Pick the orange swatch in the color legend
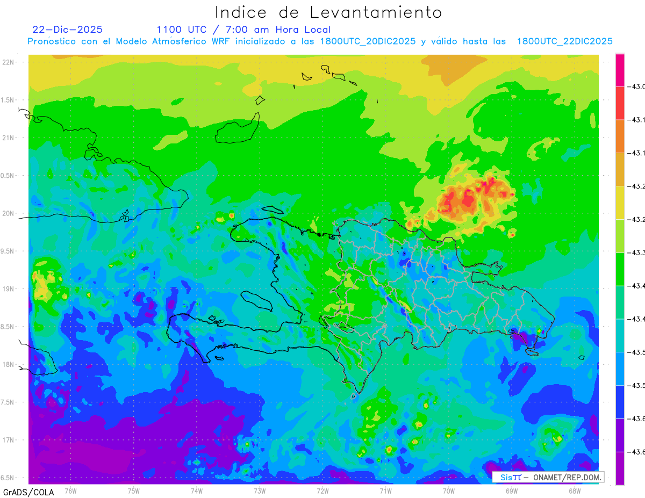 pos(620,136)
